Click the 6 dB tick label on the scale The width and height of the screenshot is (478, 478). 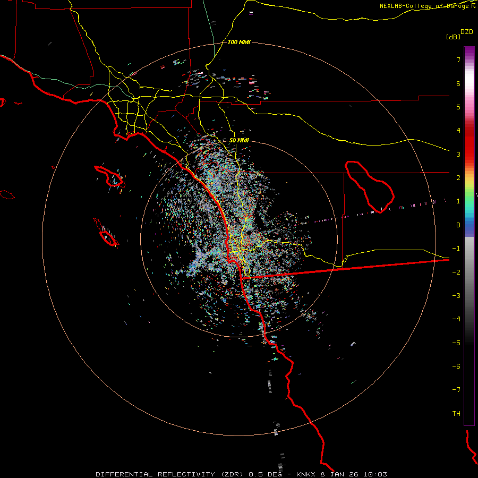click(458, 83)
